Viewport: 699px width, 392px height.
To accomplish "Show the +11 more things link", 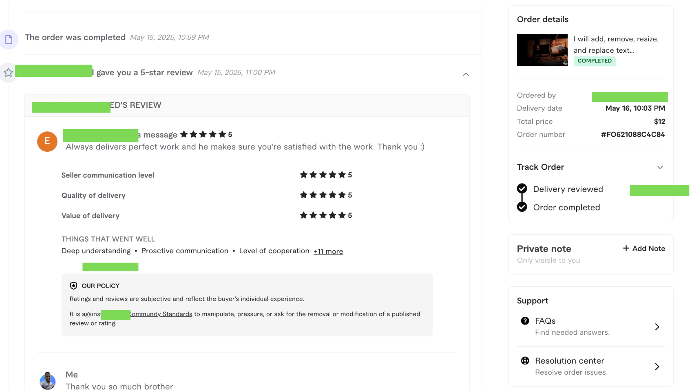I will pos(328,251).
